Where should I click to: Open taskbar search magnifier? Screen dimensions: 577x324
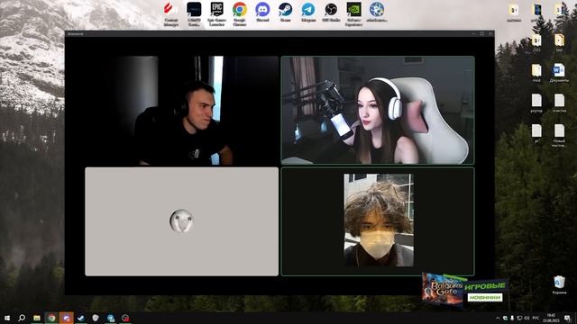pyautogui.click(x=22, y=318)
